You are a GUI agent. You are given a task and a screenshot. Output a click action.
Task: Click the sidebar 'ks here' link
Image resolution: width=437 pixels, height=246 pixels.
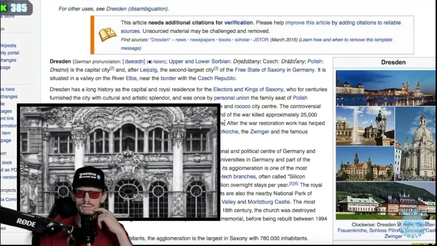(8, 89)
